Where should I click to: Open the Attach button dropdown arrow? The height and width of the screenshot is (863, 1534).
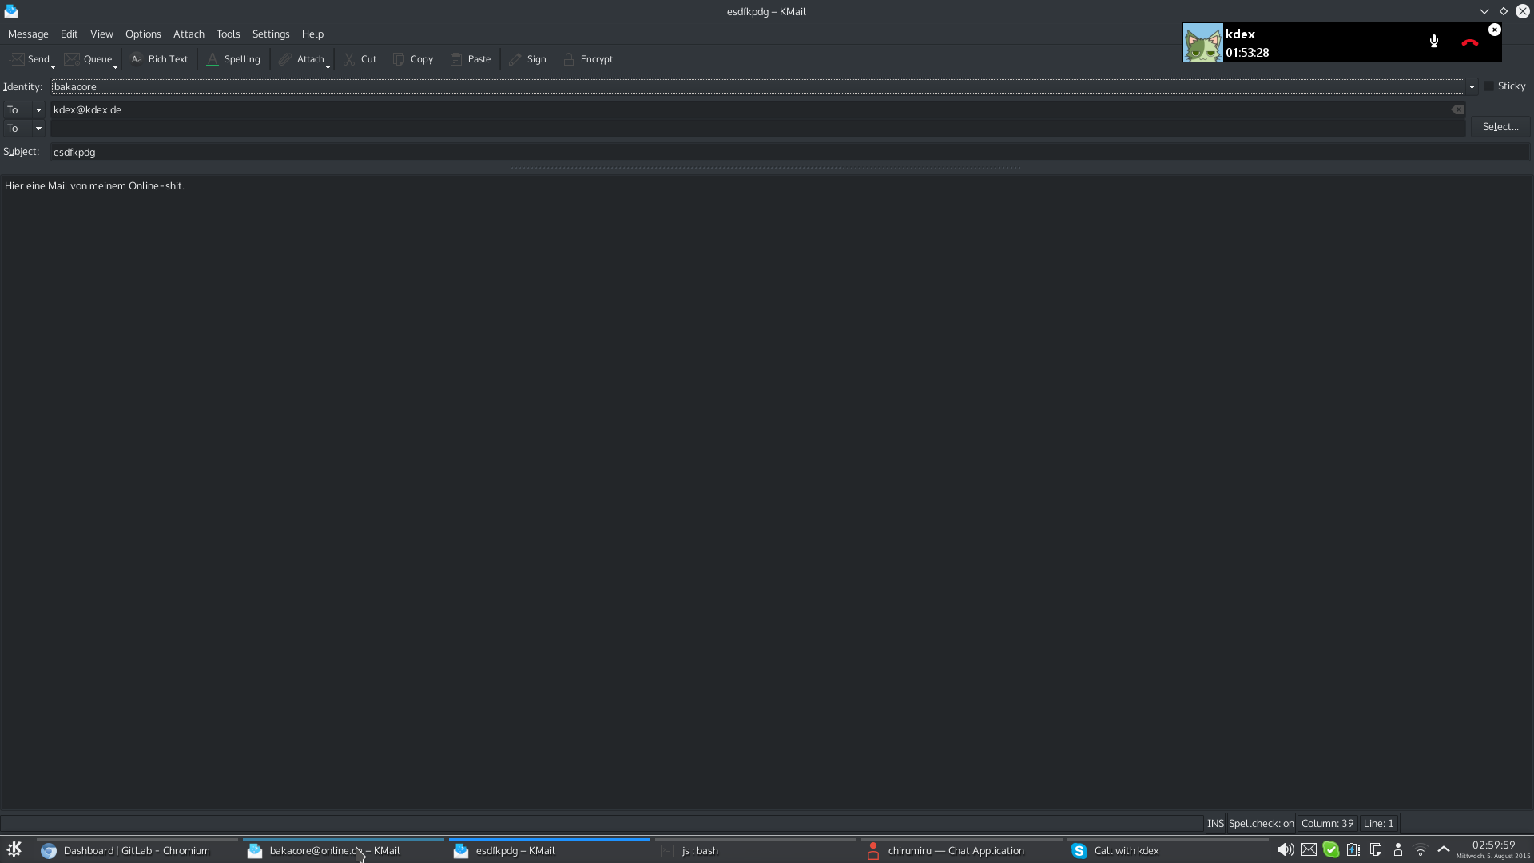point(328,66)
